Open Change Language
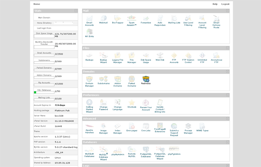Viewport: 261px width, 167px height. click(x=117, y=105)
